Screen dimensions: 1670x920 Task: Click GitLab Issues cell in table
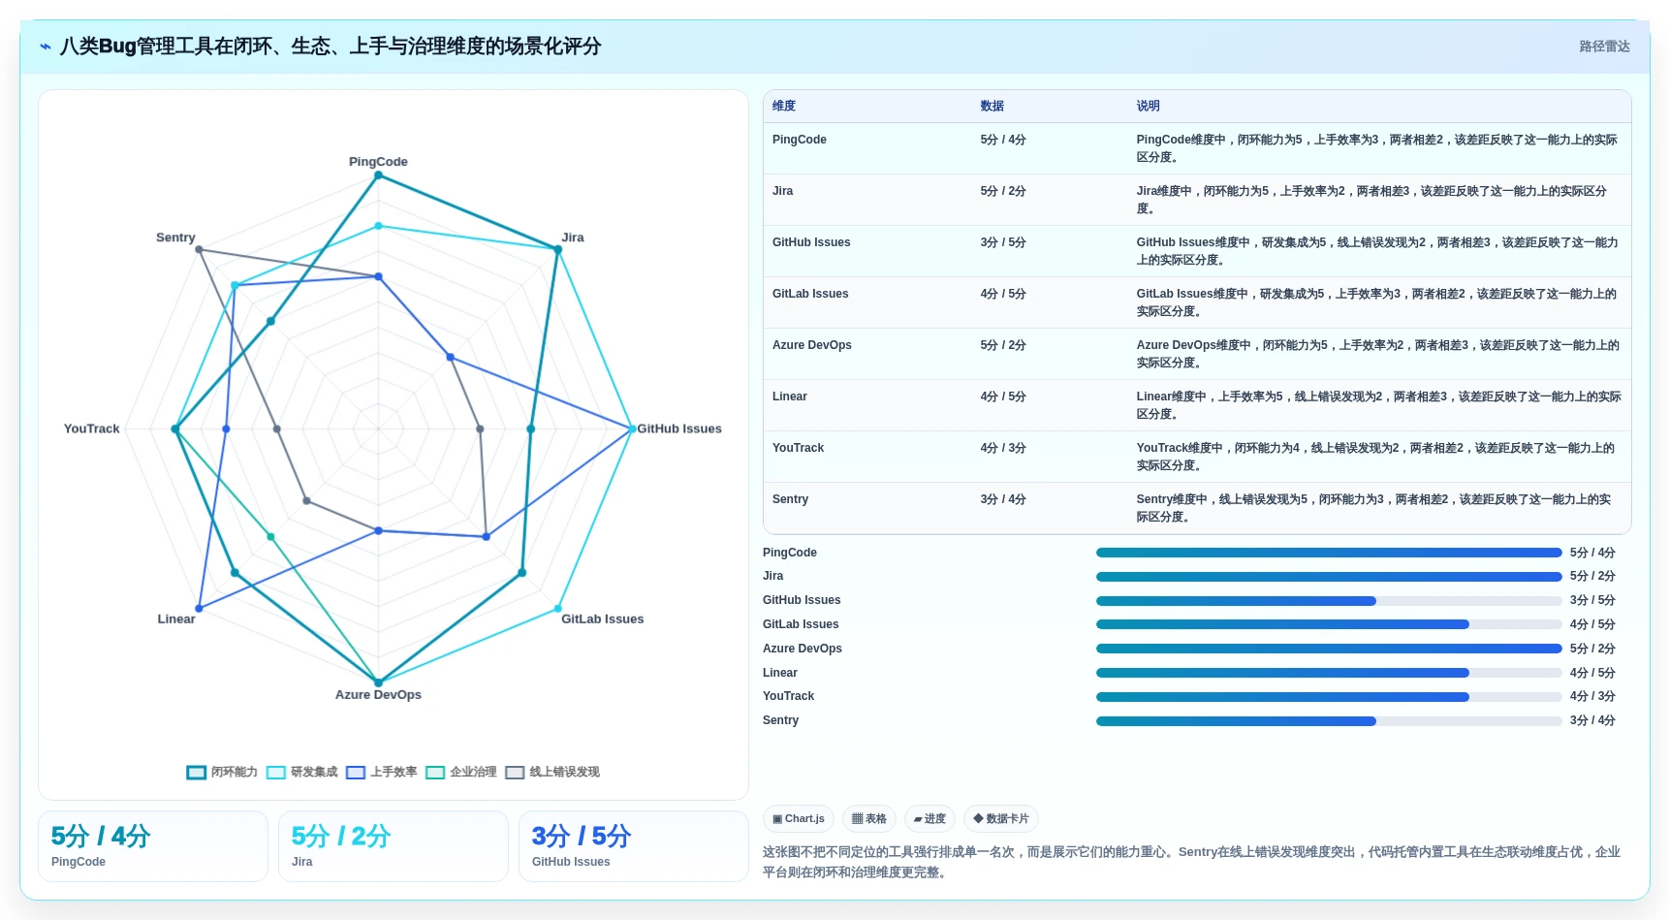[810, 294]
